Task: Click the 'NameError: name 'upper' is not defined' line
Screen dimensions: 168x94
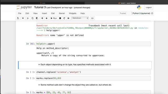Action: click(x=60, y=35)
